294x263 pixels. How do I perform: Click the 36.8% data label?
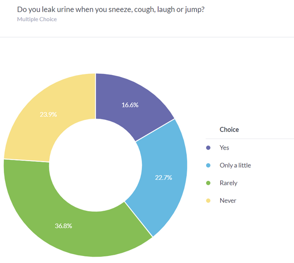[x=63, y=226]
